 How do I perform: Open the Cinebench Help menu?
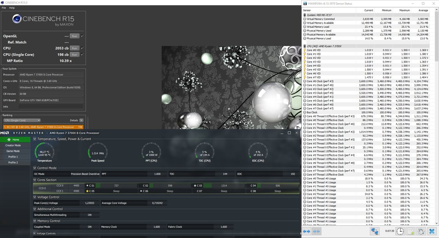(12, 8)
